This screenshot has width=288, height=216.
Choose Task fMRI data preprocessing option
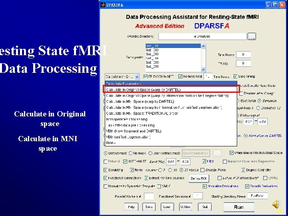(171, 125)
